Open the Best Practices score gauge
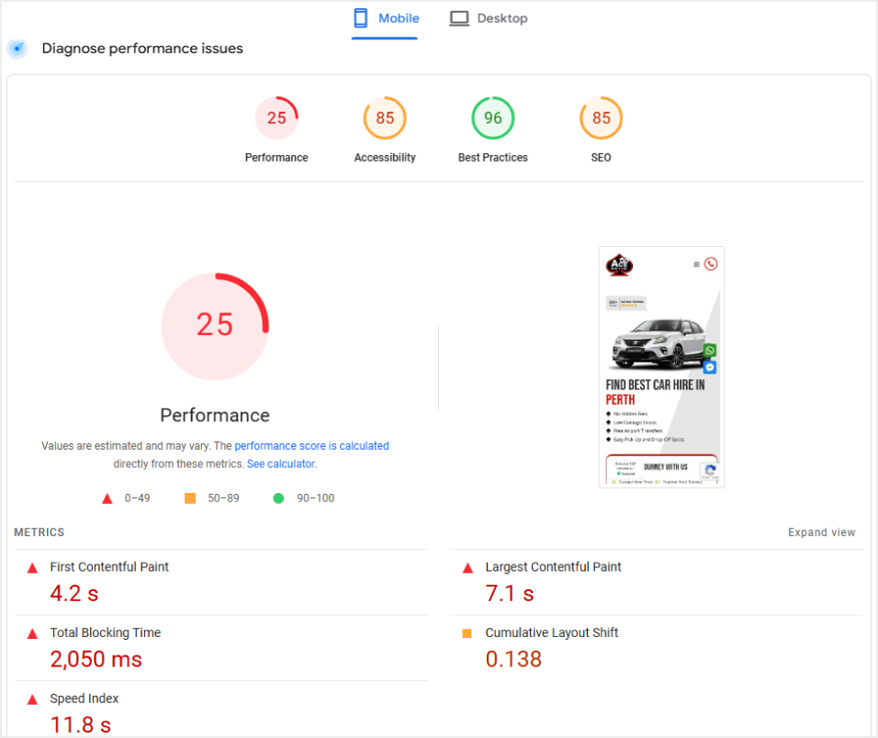This screenshot has width=878, height=738. [x=493, y=118]
